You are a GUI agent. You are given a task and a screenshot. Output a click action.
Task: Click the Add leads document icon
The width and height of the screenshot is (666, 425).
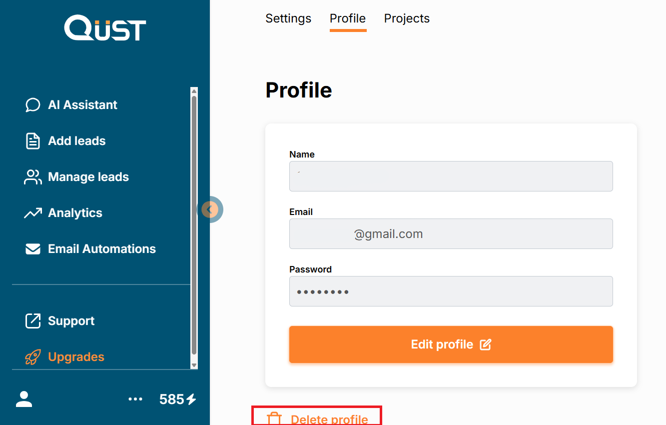pyautogui.click(x=33, y=141)
